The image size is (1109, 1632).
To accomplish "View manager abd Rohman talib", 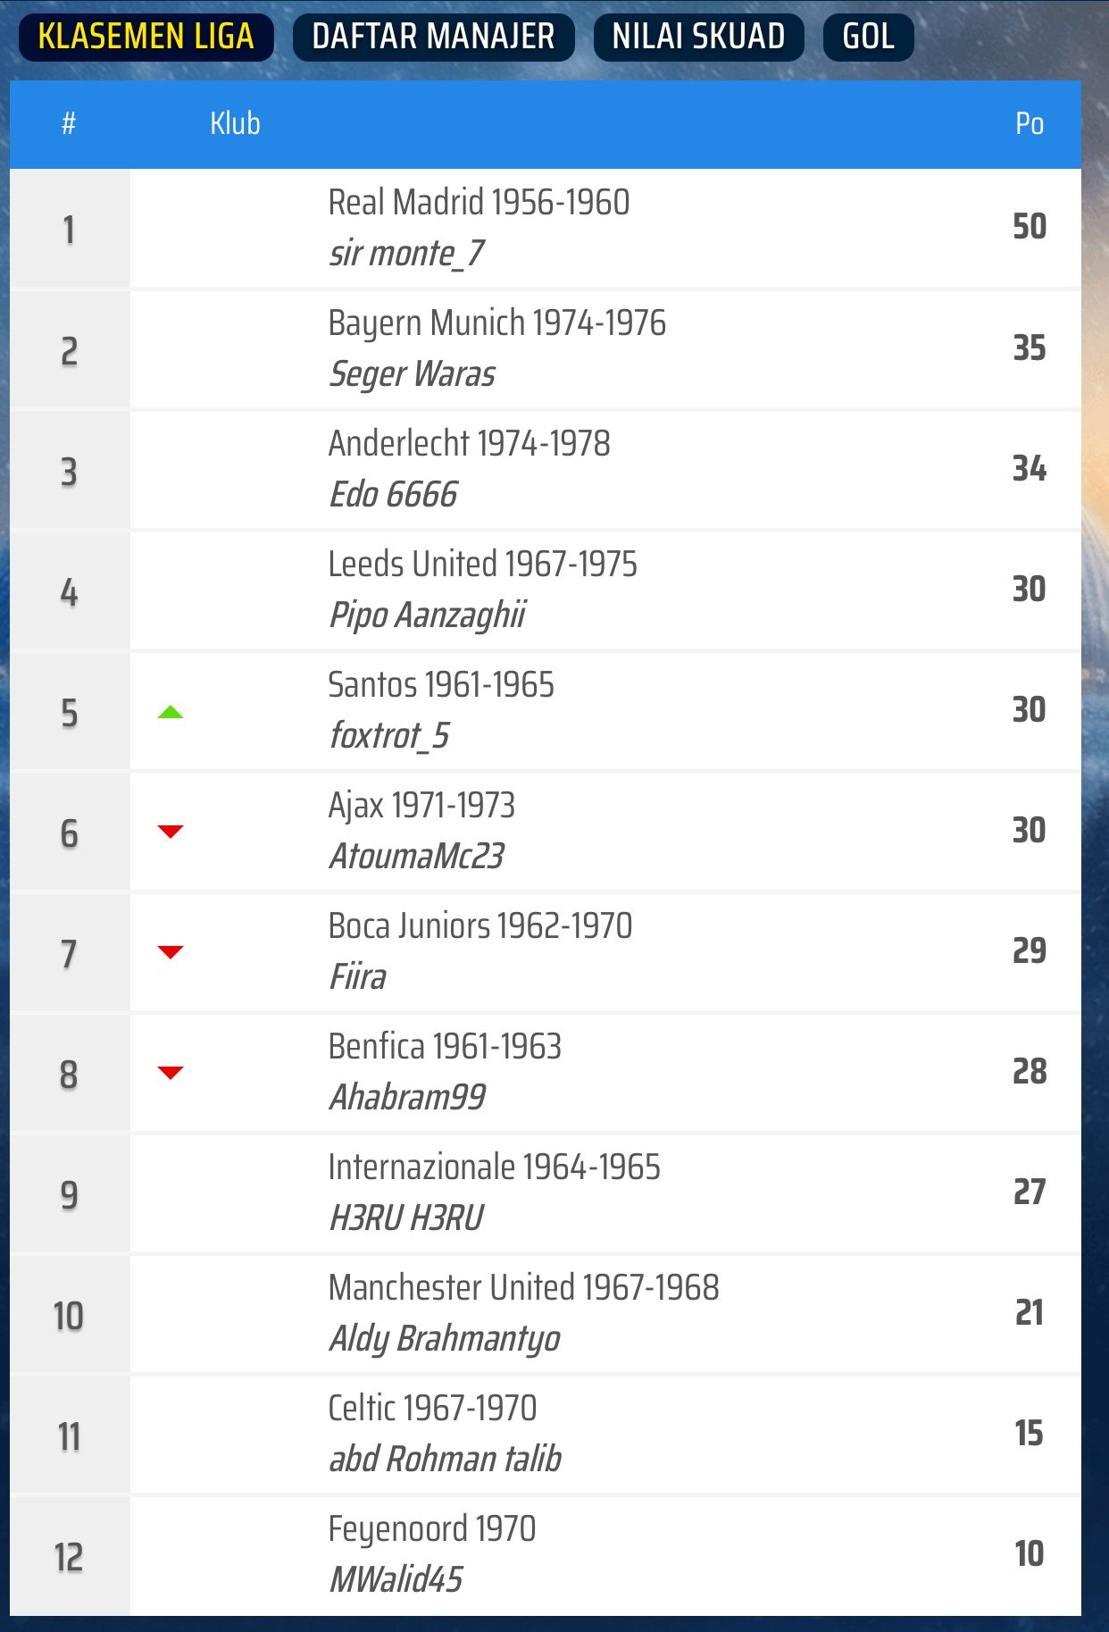I will 445,1460.
